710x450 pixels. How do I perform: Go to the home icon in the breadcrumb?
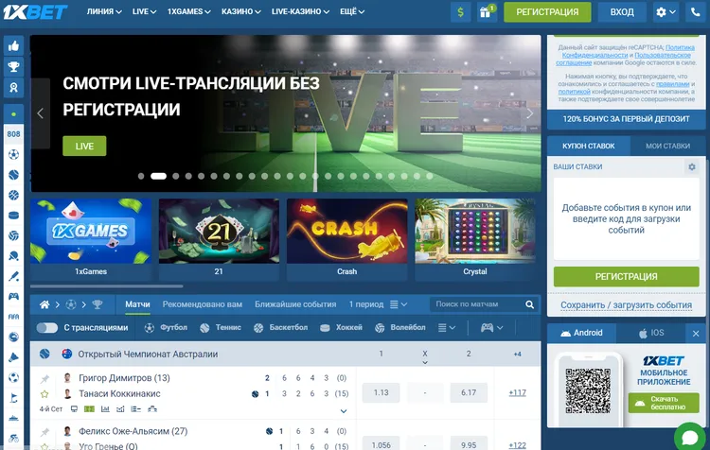pyautogui.click(x=44, y=304)
